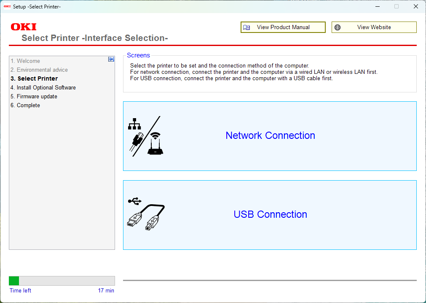The image size is (426, 303).
Task: Click the Screens group label
Action: coord(138,55)
